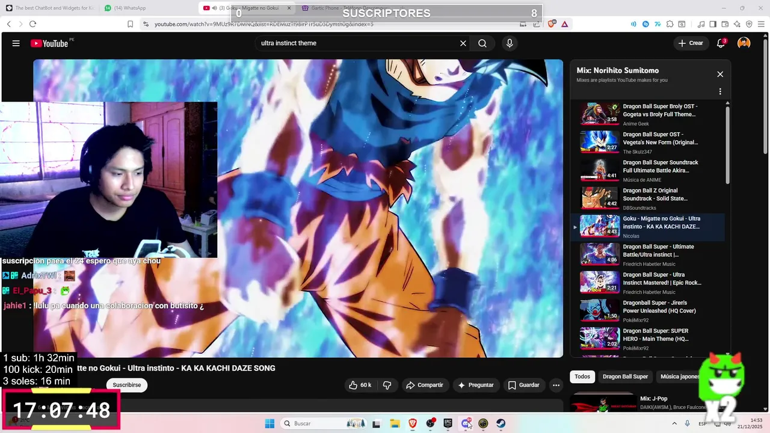Clear the search box with the X
This screenshot has width=770, height=433.
pos(463,43)
